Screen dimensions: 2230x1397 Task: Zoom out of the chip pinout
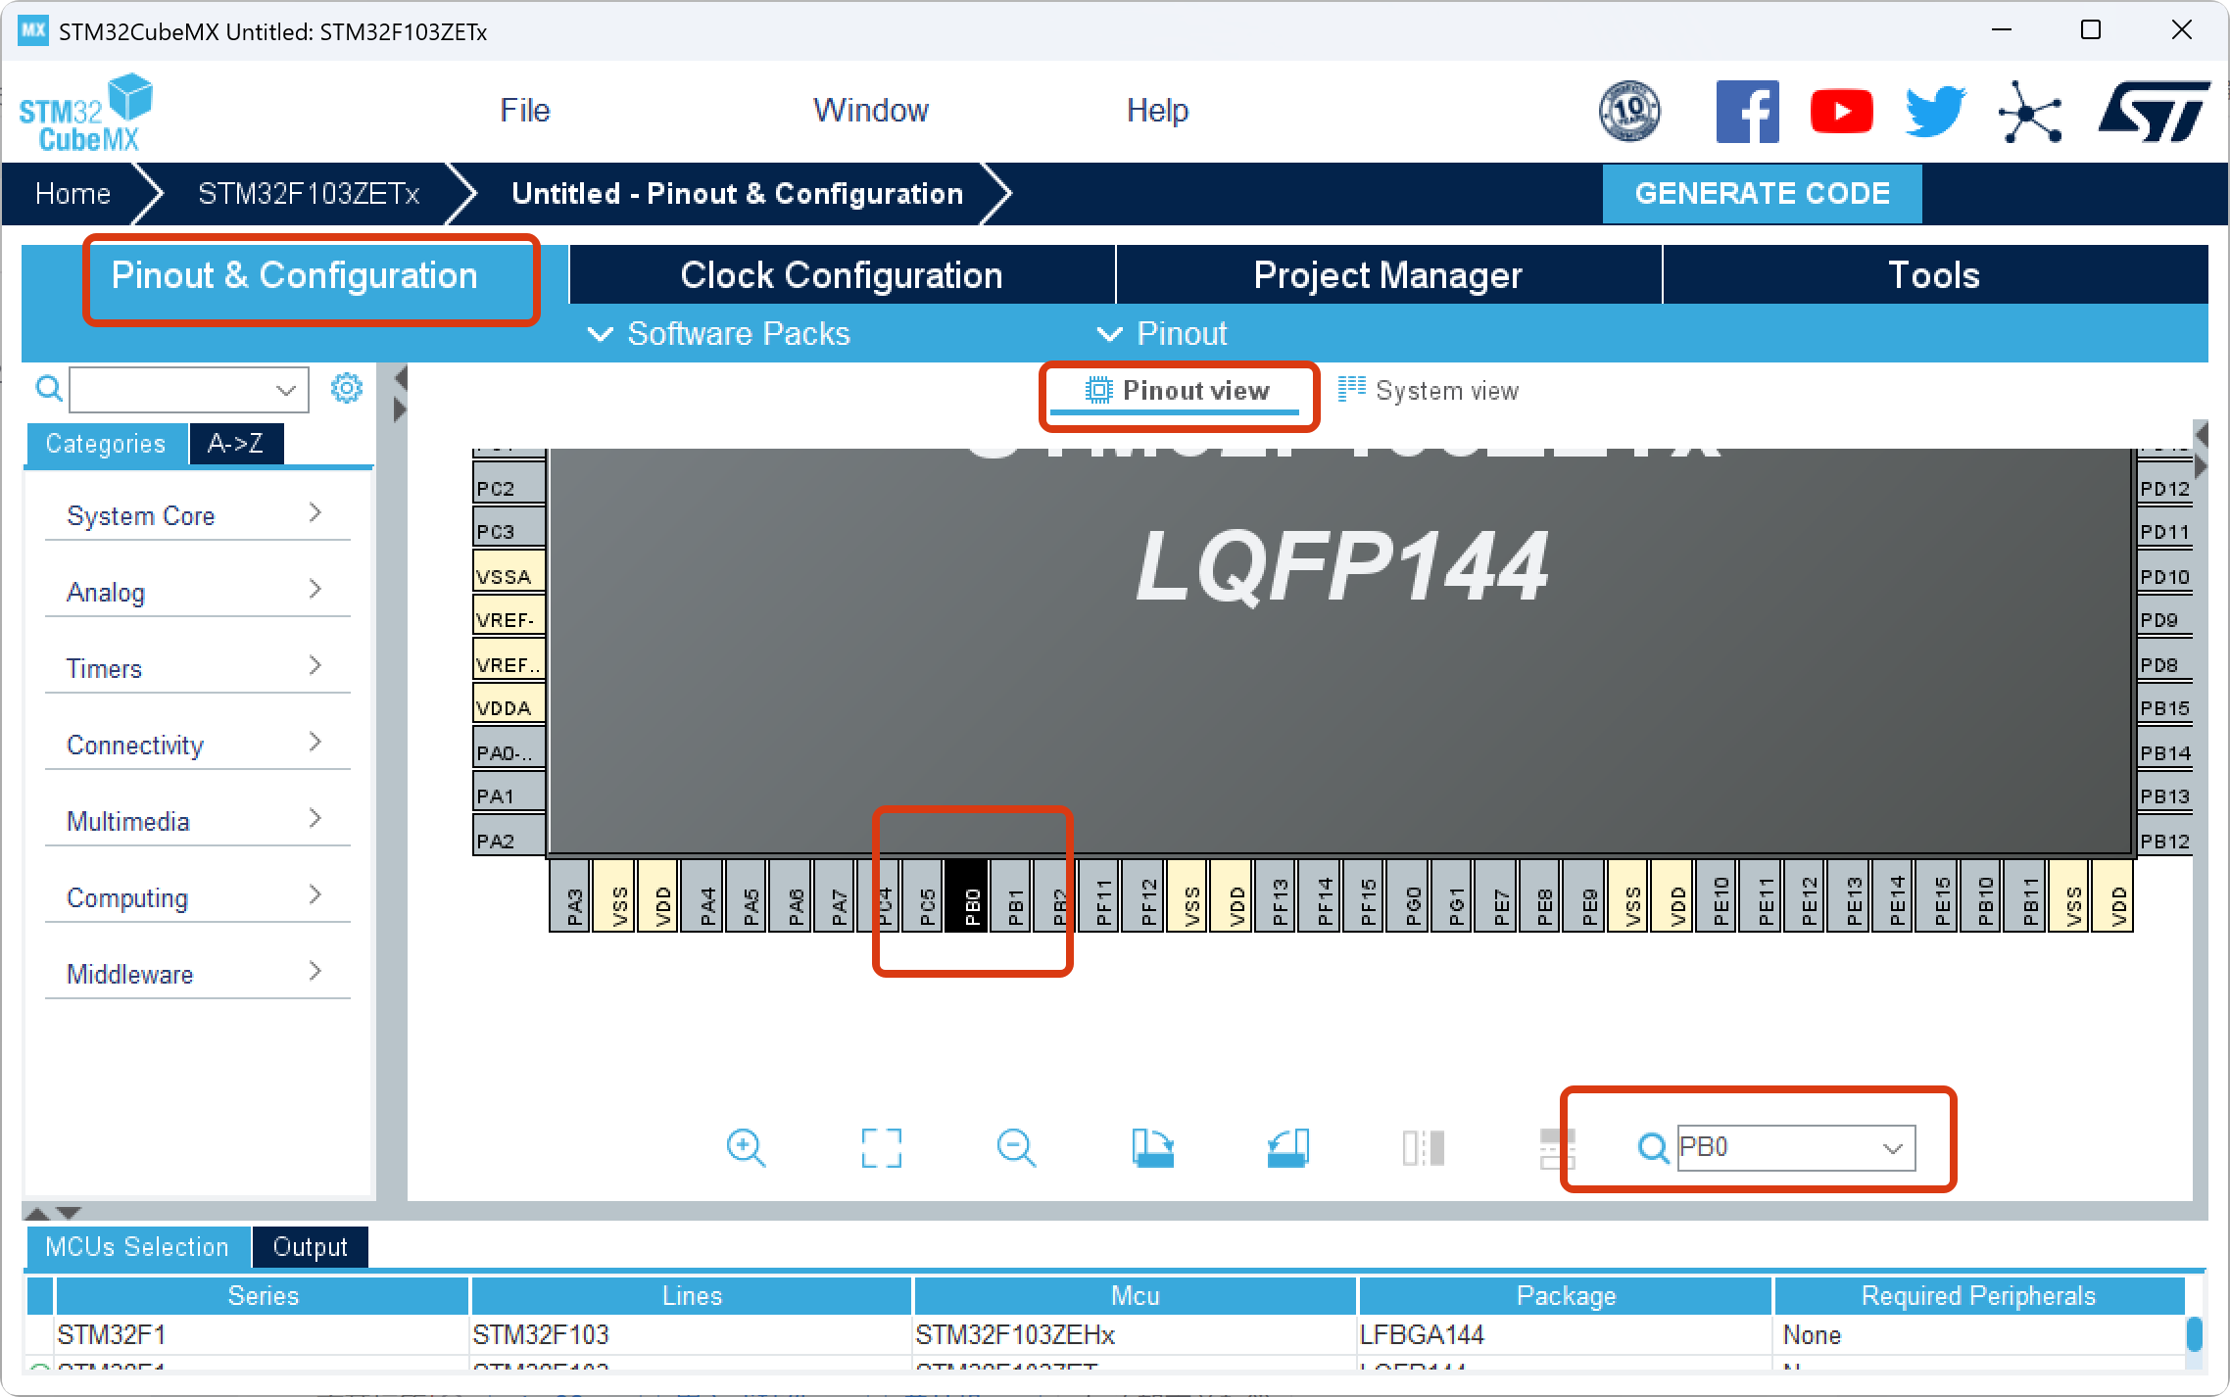(1016, 1147)
